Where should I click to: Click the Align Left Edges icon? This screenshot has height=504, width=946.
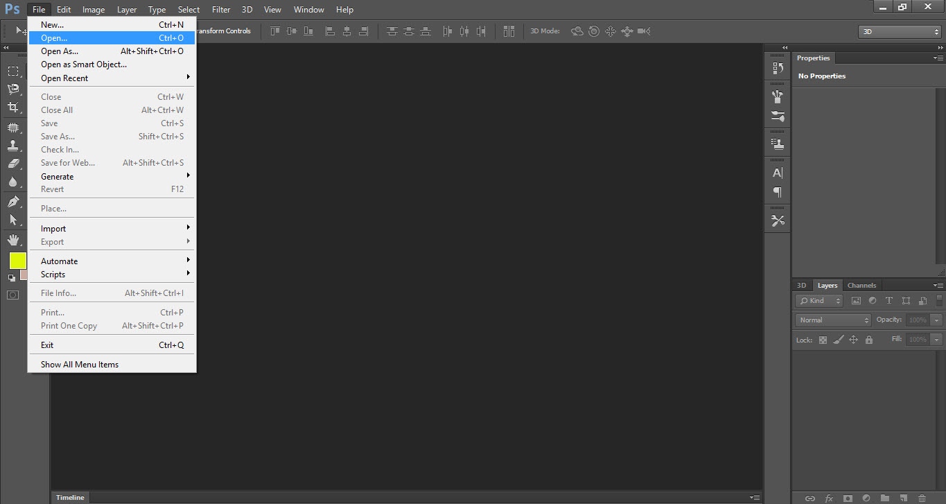(330, 31)
